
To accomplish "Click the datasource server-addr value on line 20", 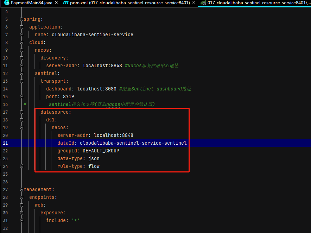I will point(113,136).
